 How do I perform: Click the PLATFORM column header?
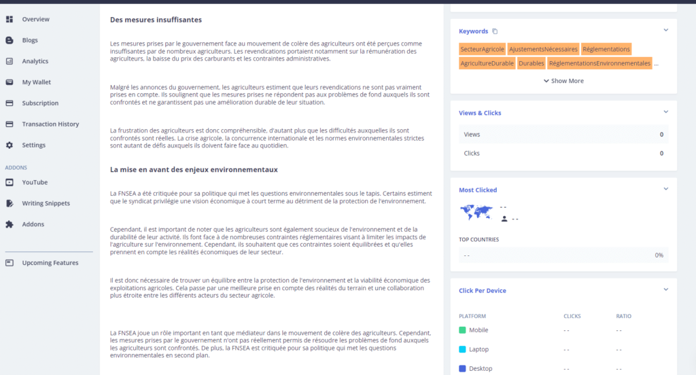pos(472,317)
